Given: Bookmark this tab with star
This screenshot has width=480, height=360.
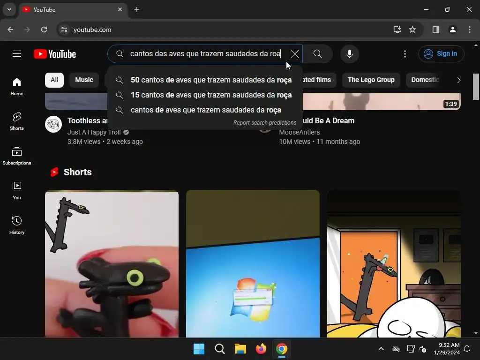Looking at the screenshot, I should pyautogui.click(x=412, y=30).
